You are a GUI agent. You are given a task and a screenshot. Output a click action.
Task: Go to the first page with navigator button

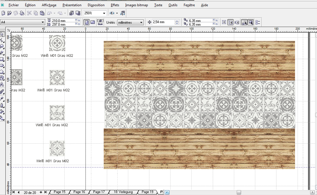(14, 192)
